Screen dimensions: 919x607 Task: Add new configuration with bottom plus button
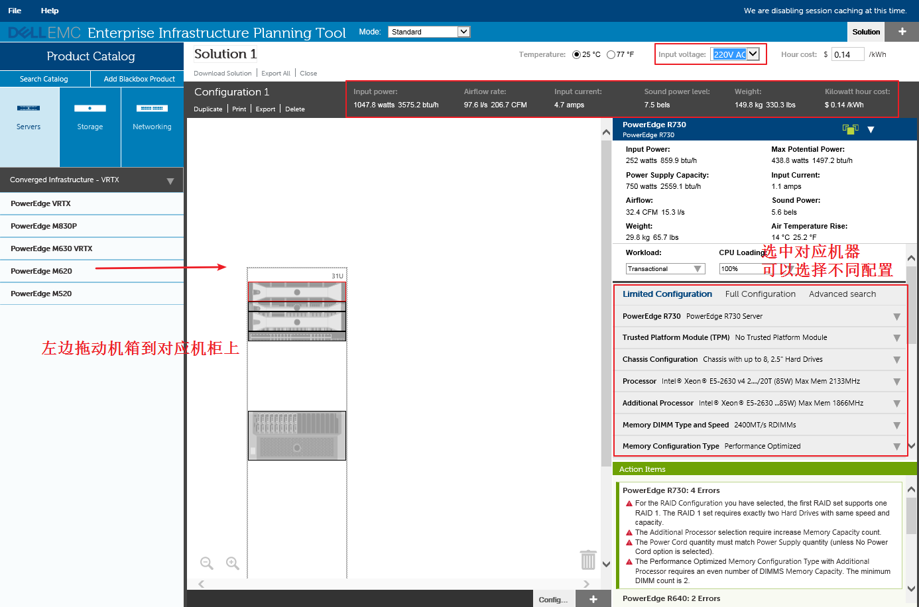click(593, 599)
